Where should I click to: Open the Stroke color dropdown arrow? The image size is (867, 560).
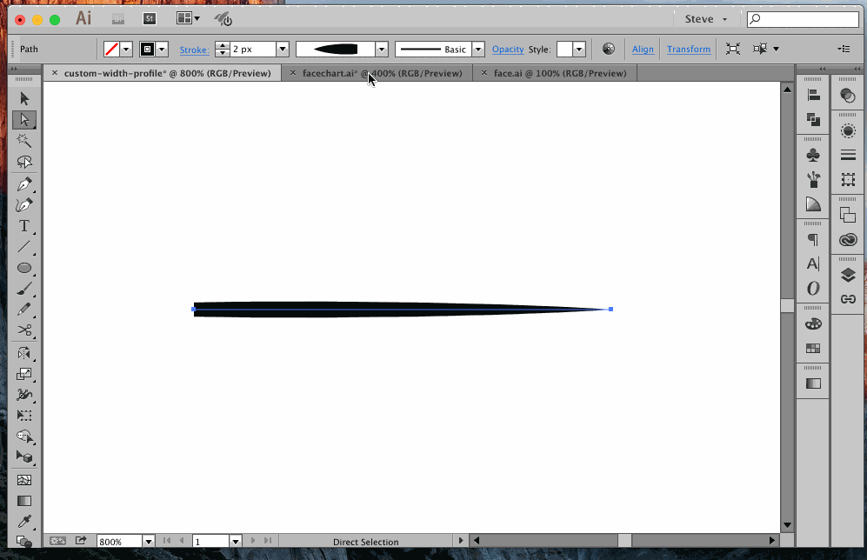[x=162, y=50]
